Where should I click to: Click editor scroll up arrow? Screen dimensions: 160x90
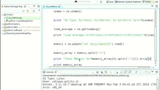click(x=155, y=10)
